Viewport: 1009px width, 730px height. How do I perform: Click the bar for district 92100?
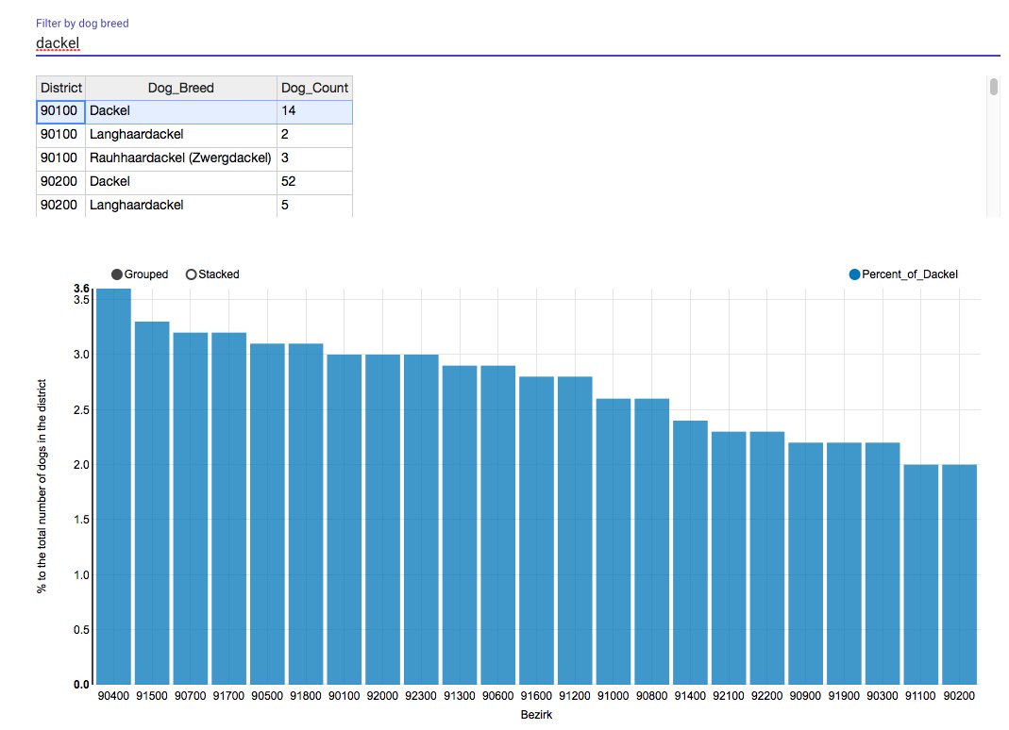pos(729,558)
